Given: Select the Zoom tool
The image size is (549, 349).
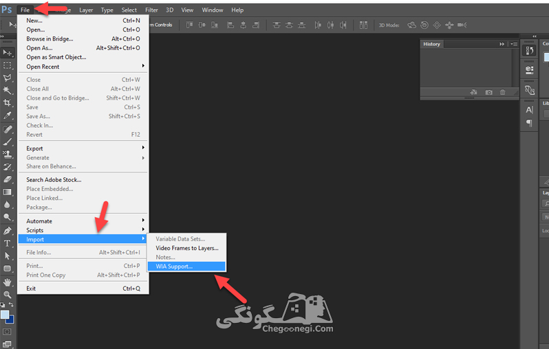Looking at the screenshot, I should click(7, 295).
